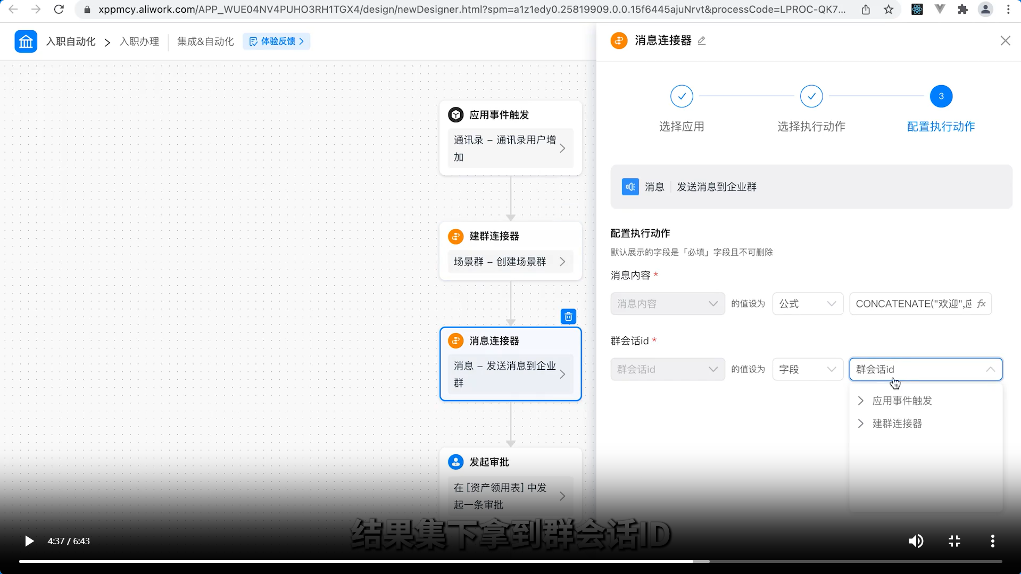Bookmark this page with the star icon
The width and height of the screenshot is (1021, 574).
889,10
